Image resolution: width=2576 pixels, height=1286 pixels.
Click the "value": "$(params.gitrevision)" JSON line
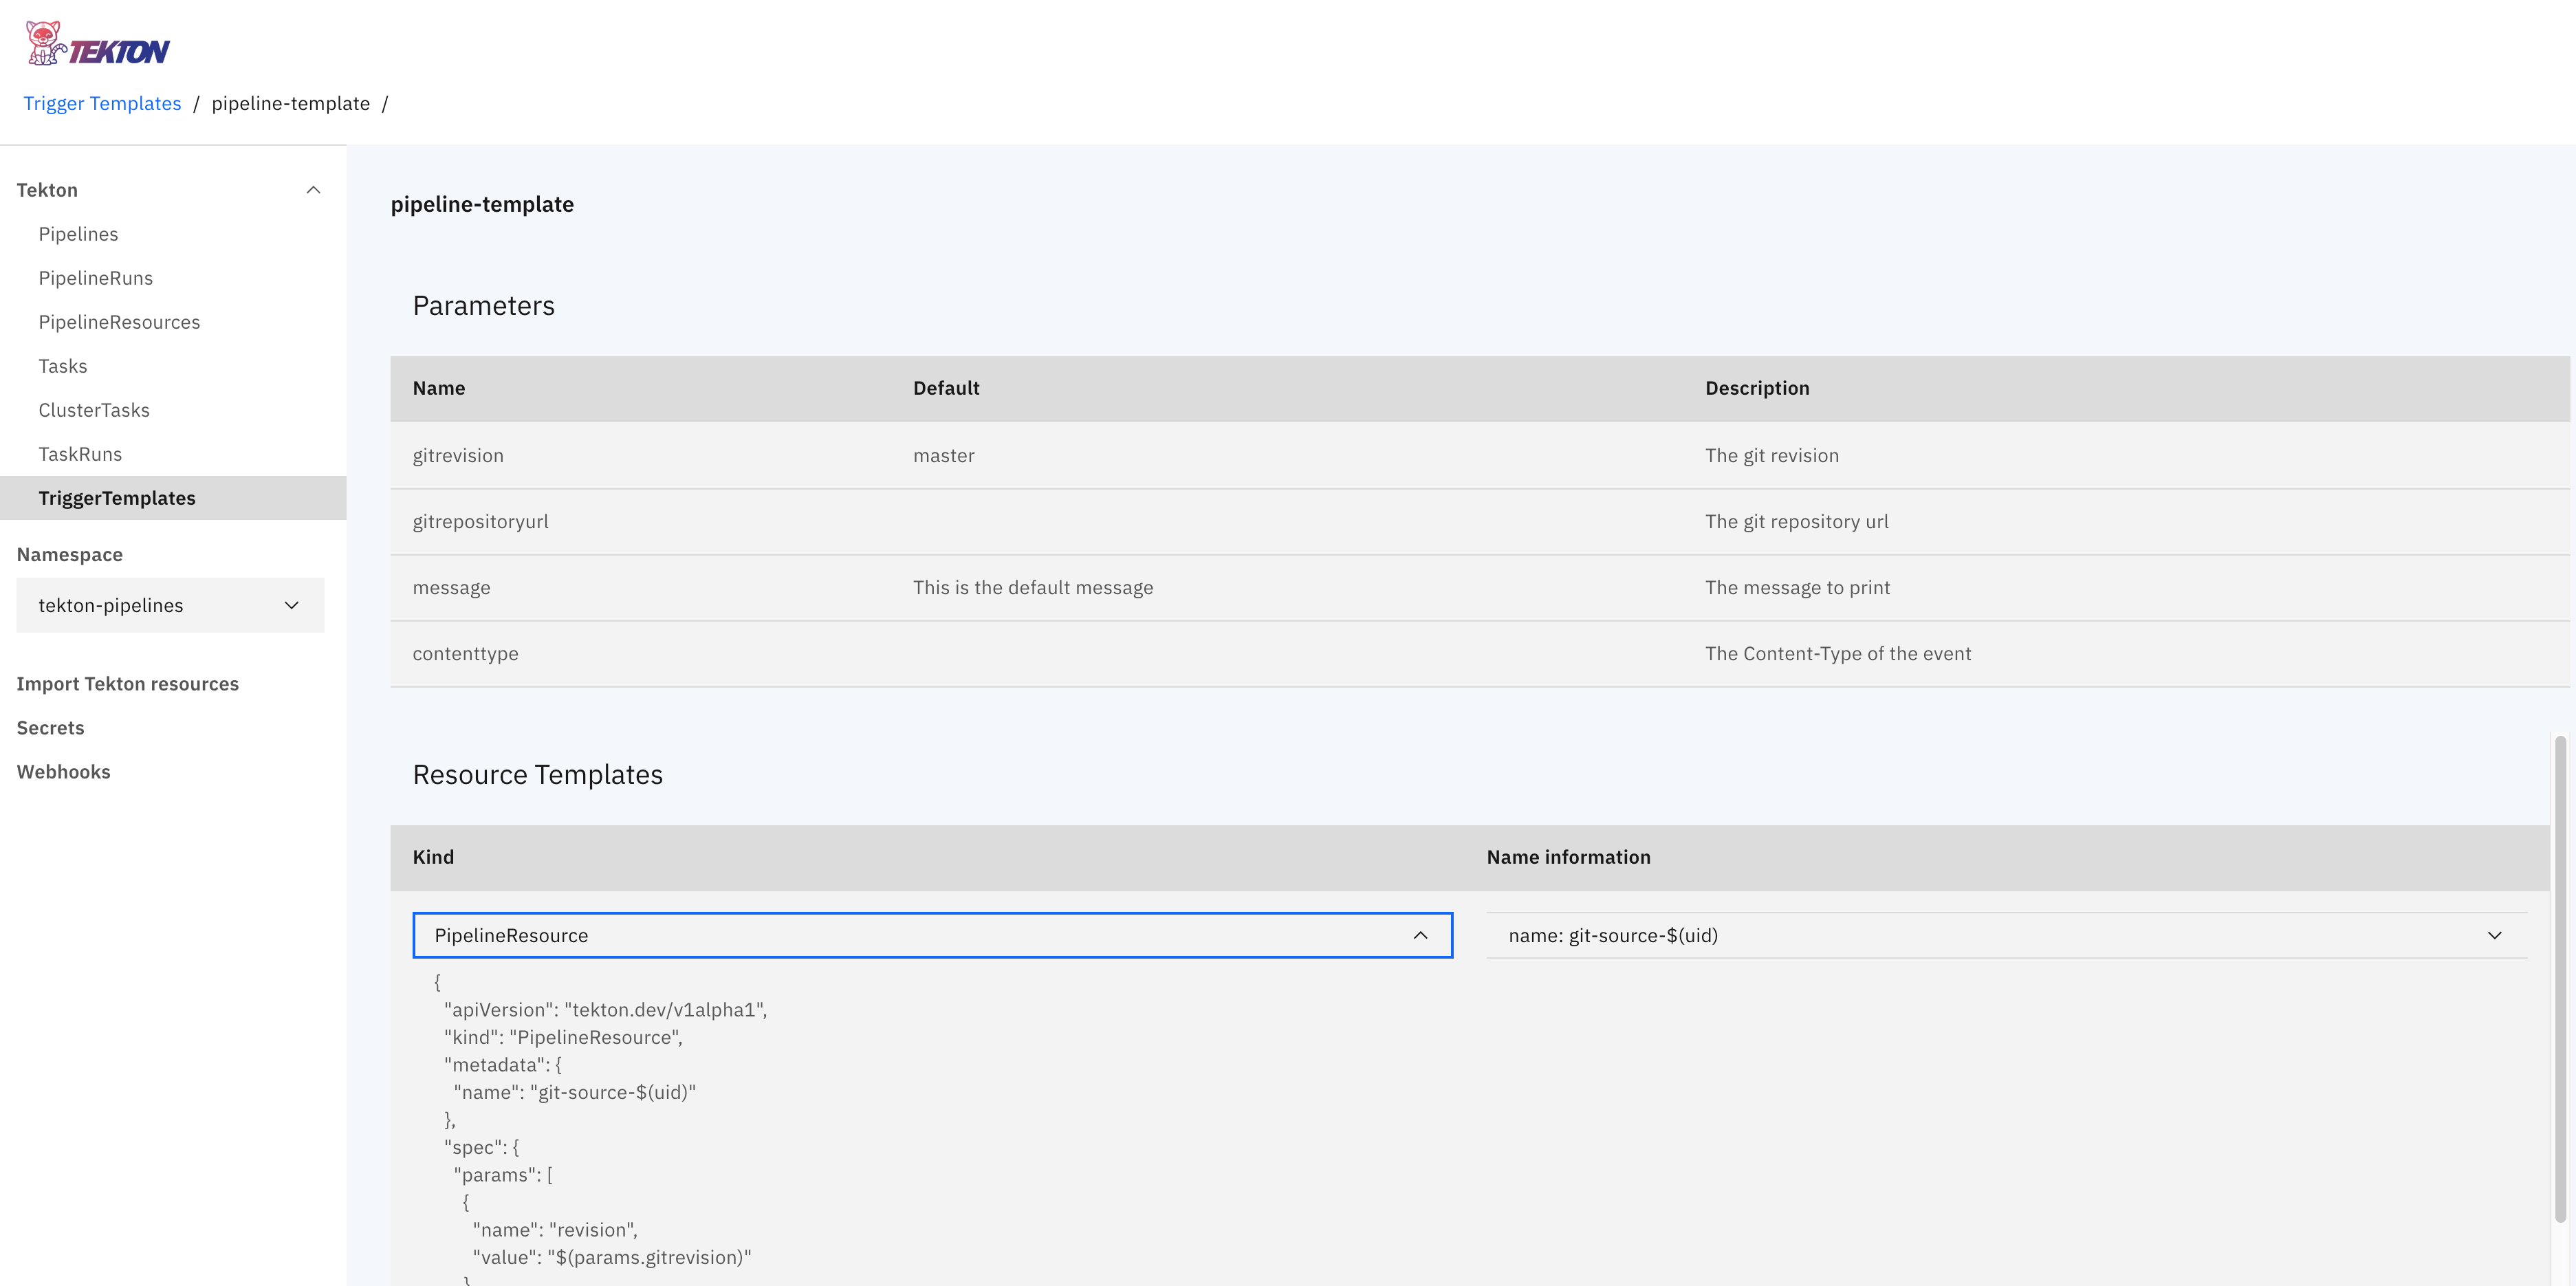[x=612, y=1258]
